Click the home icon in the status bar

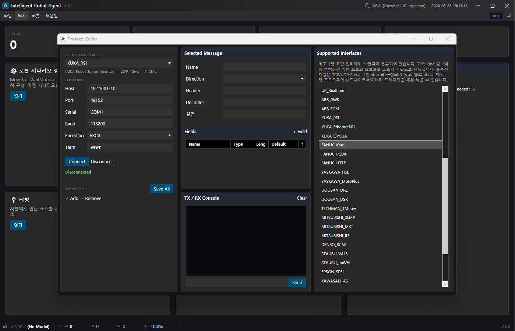click(x=5, y=326)
